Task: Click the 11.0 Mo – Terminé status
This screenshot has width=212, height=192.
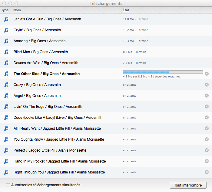Action: click(x=135, y=19)
